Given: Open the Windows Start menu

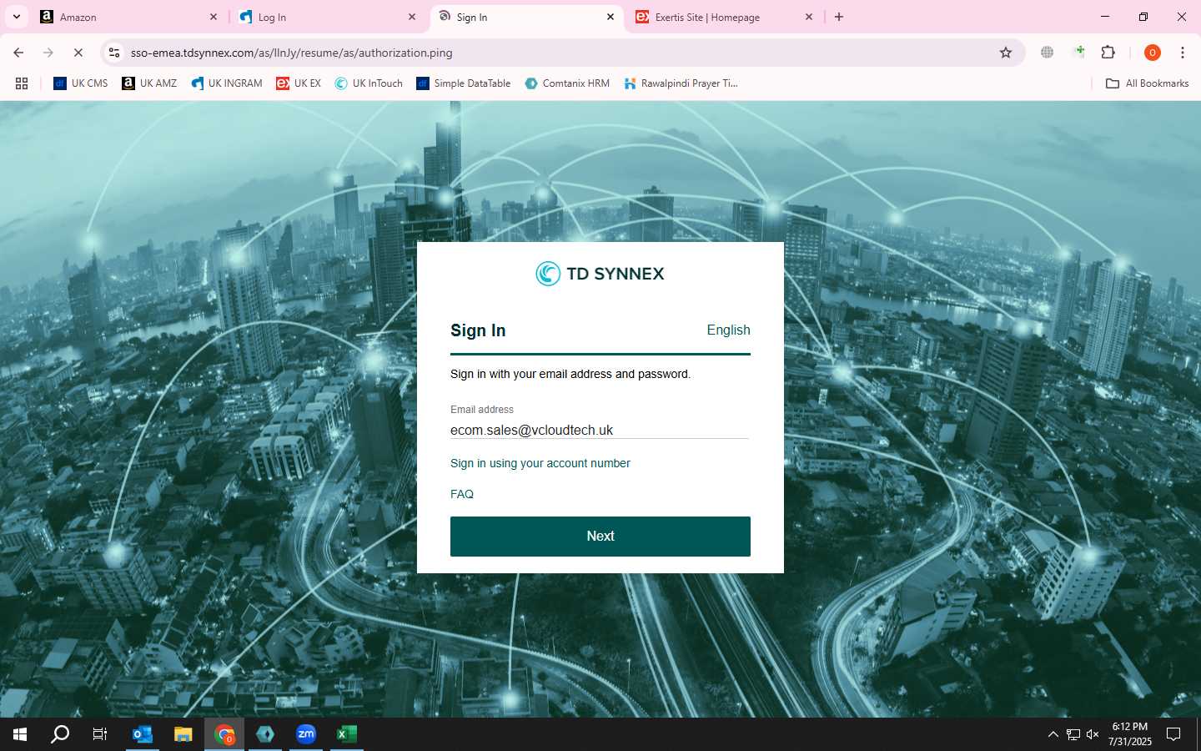Looking at the screenshot, I should click(x=20, y=734).
